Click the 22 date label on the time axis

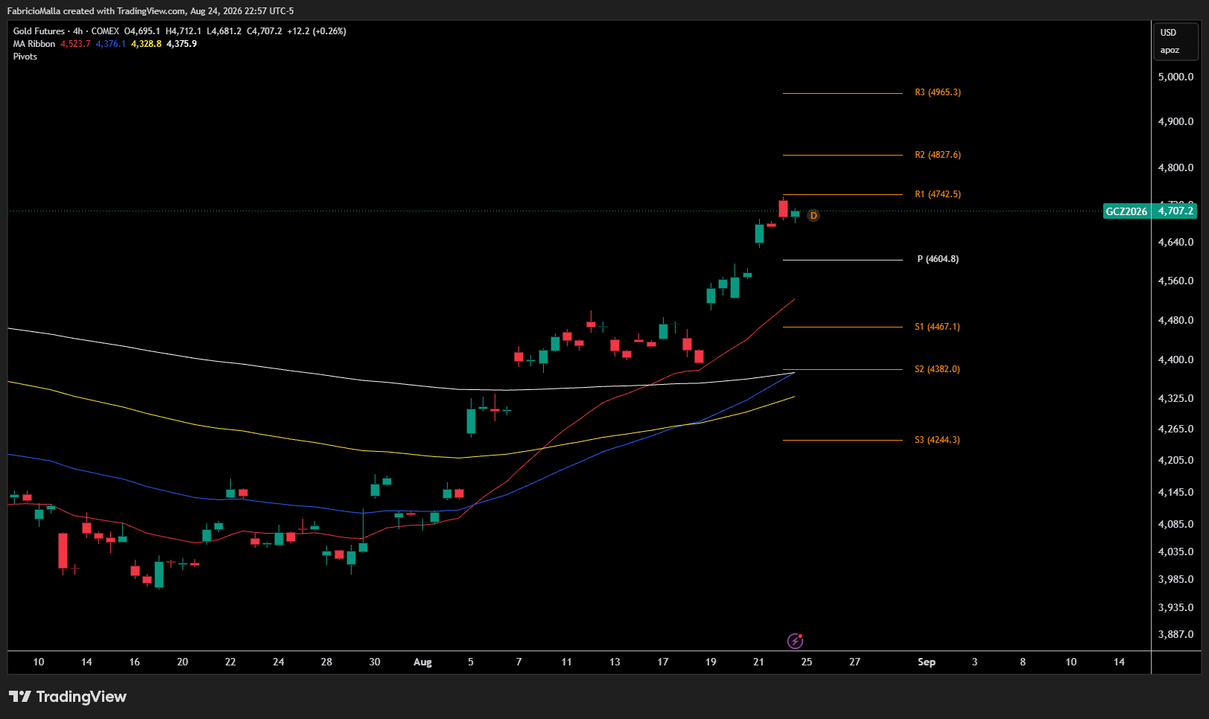click(x=230, y=662)
